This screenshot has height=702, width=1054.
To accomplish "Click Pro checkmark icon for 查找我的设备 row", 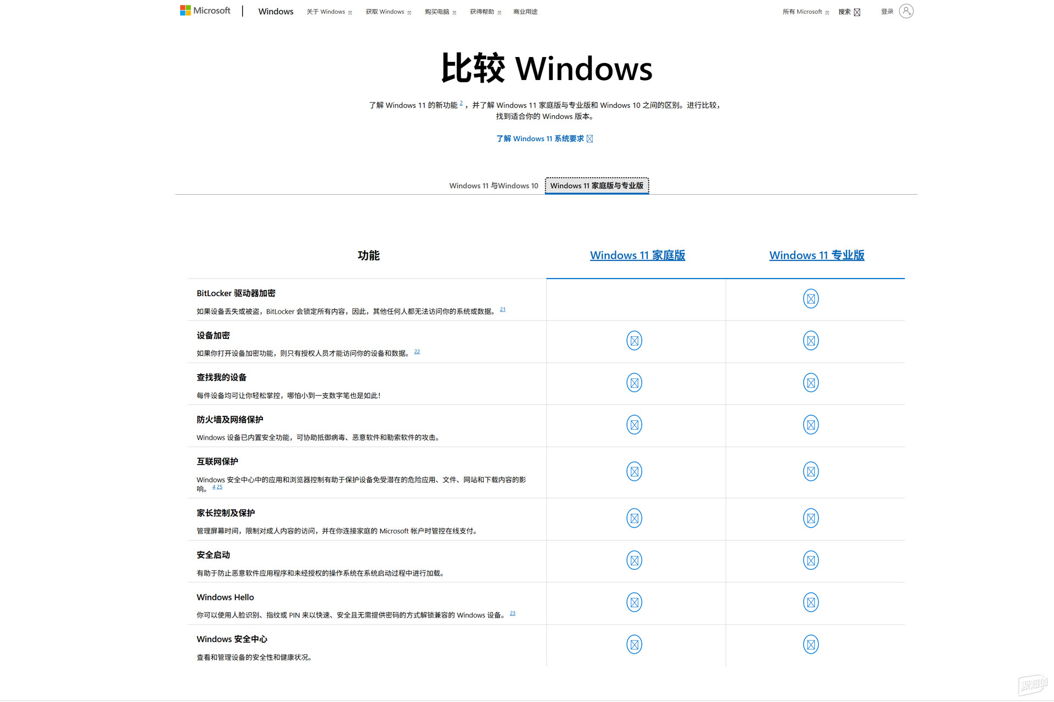I will [x=811, y=383].
